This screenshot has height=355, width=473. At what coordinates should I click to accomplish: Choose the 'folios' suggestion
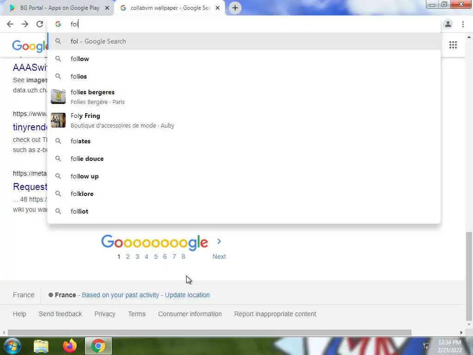(x=244, y=76)
